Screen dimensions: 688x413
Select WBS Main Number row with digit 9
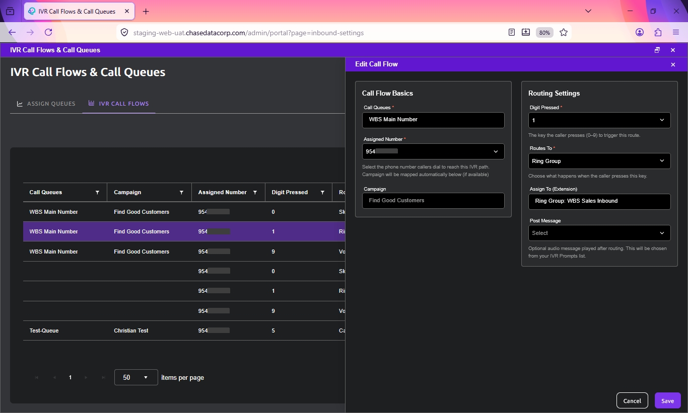[x=184, y=252]
